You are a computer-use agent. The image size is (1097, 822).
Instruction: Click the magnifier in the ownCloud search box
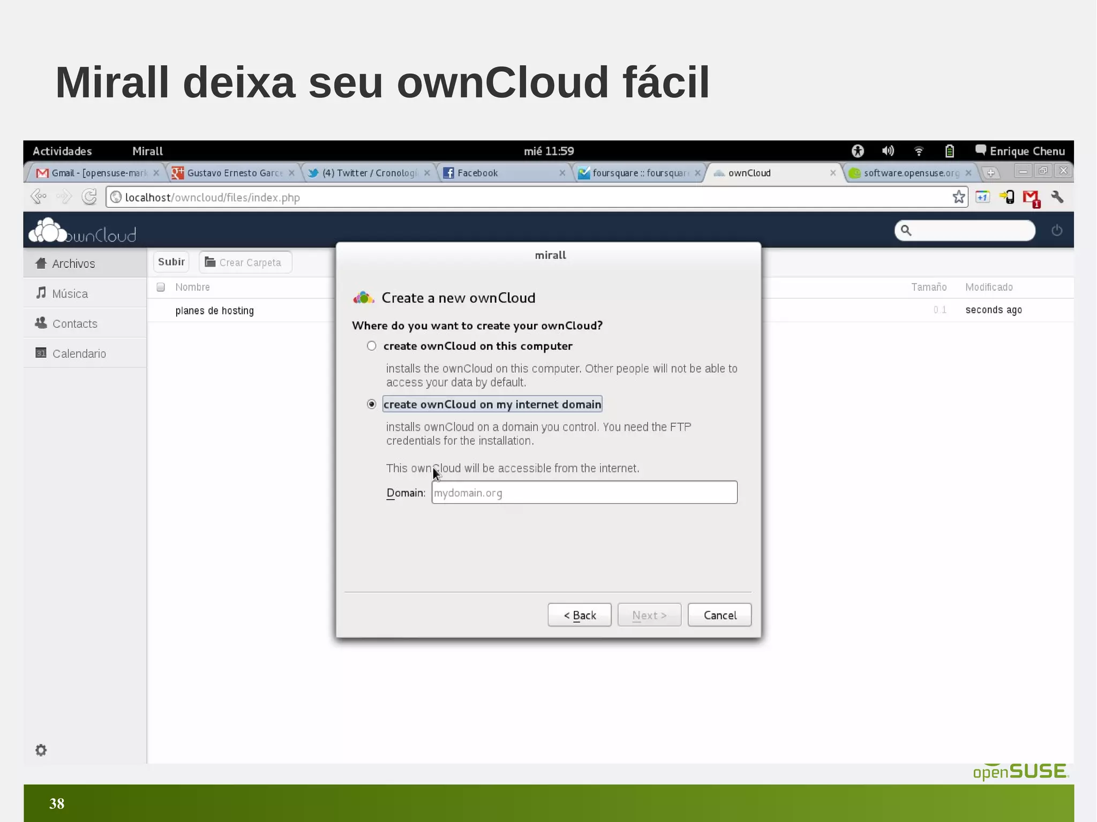pos(906,230)
